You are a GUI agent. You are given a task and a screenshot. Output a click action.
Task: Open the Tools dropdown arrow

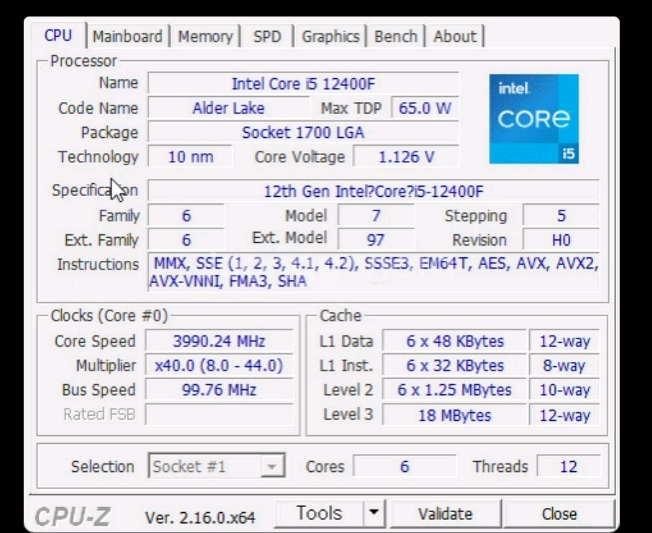[x=373, y=513]
